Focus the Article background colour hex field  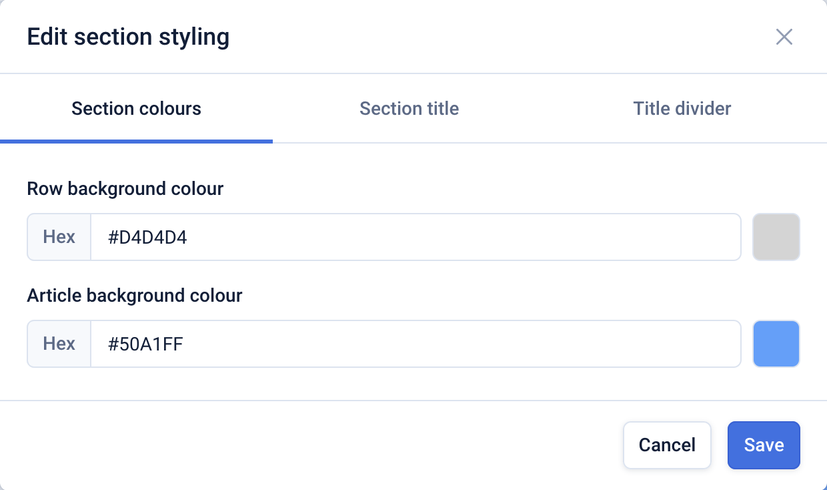coord(415,344)
